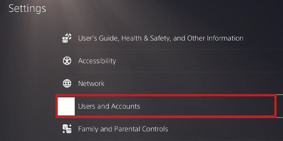Click the word "Accounts" in highlighted row
This screenshot has width=283, height=141.
point(126,106)
